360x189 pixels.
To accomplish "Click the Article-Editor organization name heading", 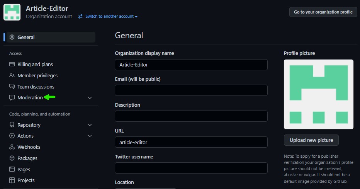I will click(47, 8).
